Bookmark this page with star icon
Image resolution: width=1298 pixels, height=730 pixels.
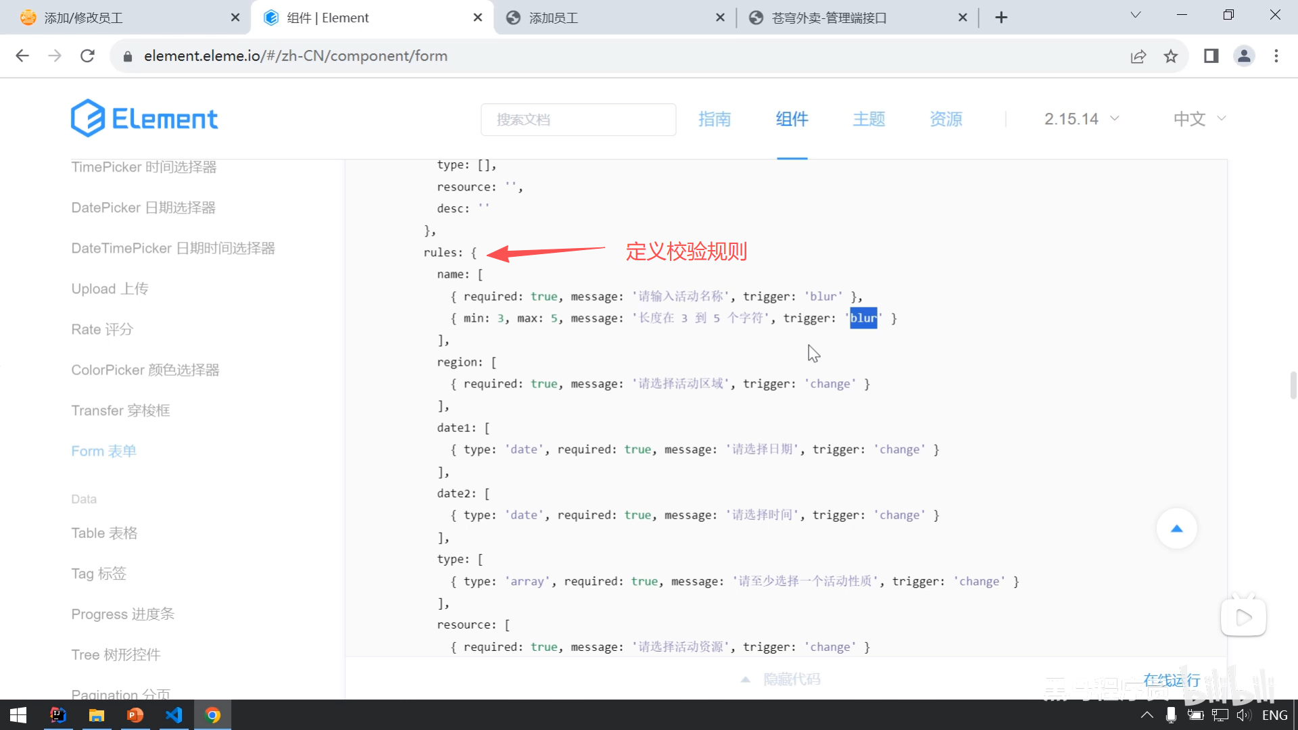coord(1171,56)
